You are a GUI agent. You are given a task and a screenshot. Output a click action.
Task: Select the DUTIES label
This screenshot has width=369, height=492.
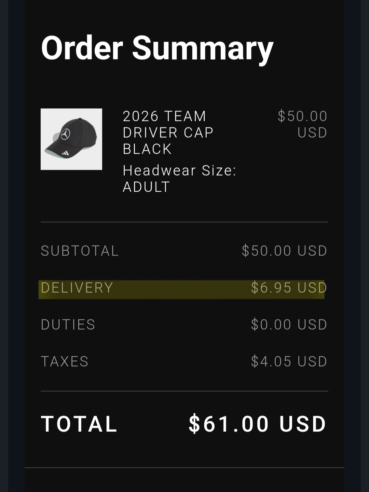(68, 325)
